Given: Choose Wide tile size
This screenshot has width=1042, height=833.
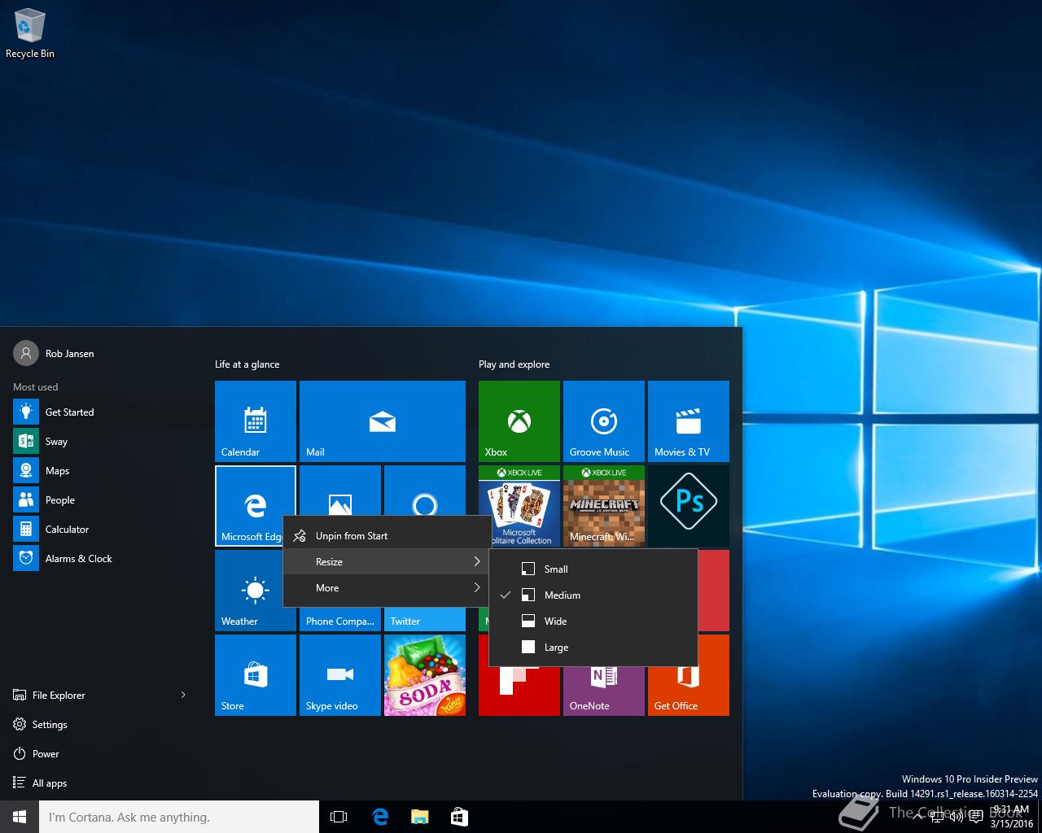Looking at the screenshot, I should coord(593,621).
